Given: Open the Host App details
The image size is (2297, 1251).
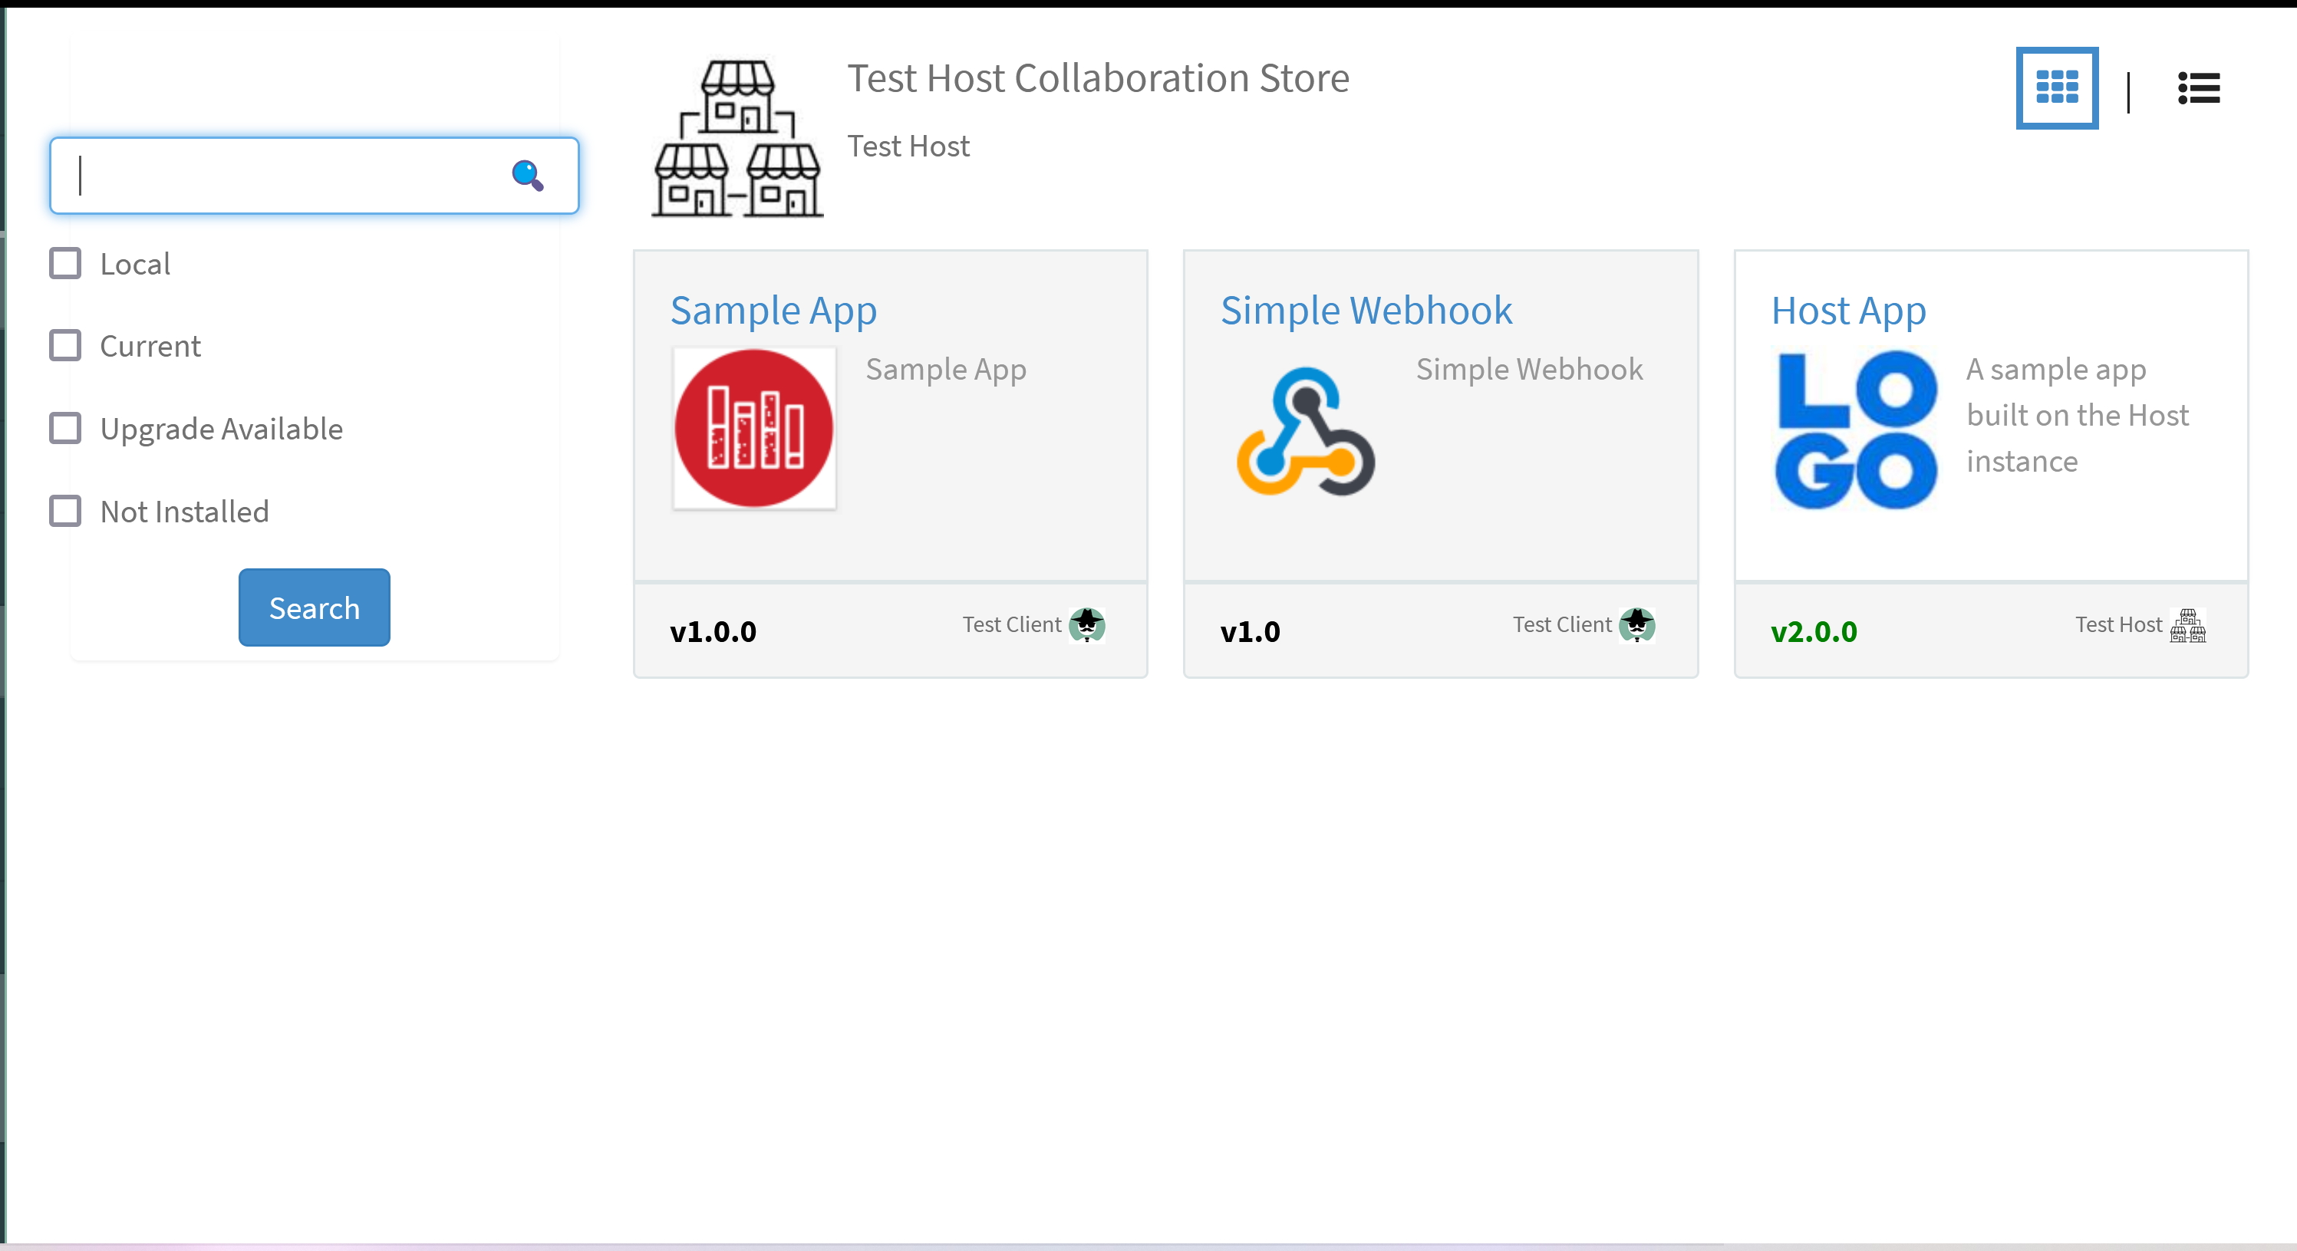Looking at the screenshot, I should pos(1847,311).
